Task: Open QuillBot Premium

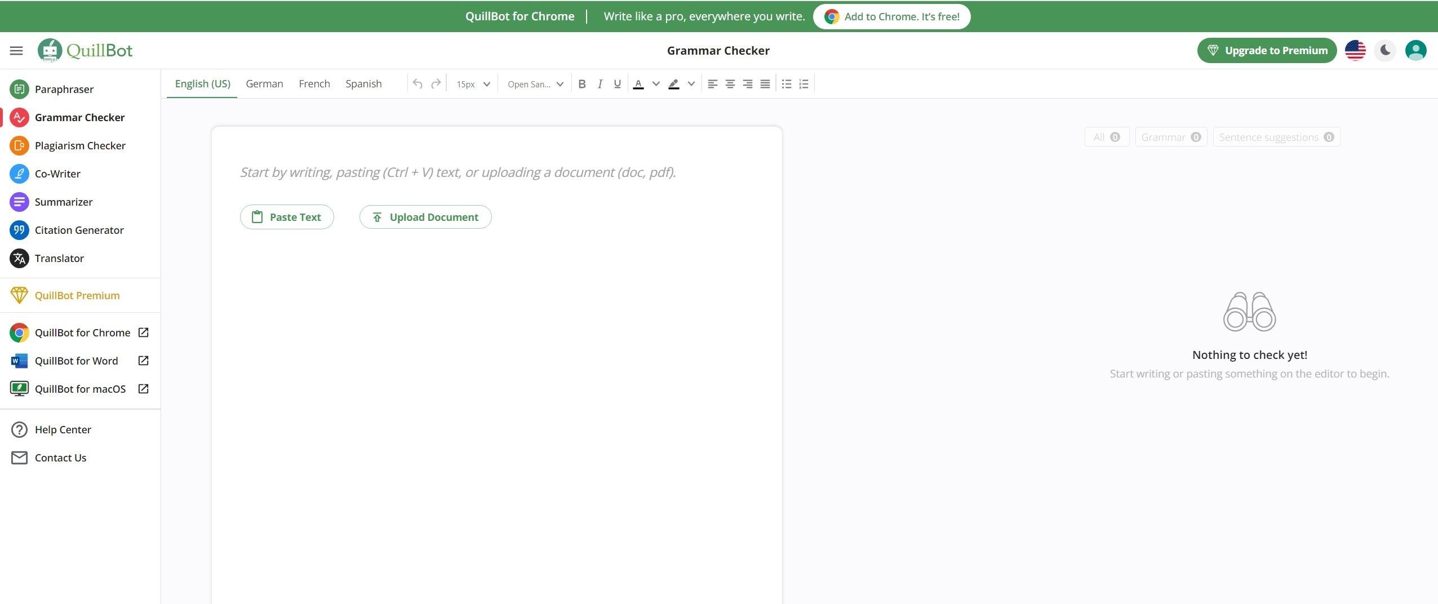Action: click(x=80, y=295)
